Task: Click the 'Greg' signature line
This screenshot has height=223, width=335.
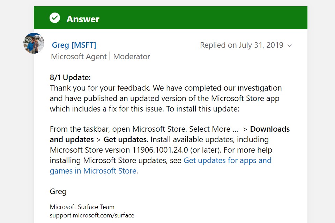Action: click(58, 192)
